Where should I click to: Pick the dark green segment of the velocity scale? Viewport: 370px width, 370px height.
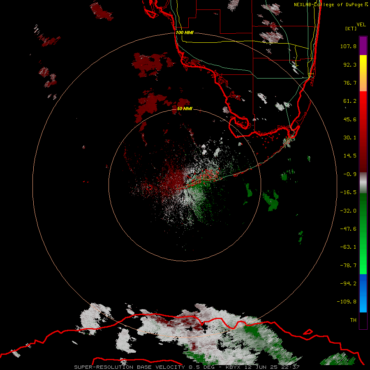click(x=363, y=213)
